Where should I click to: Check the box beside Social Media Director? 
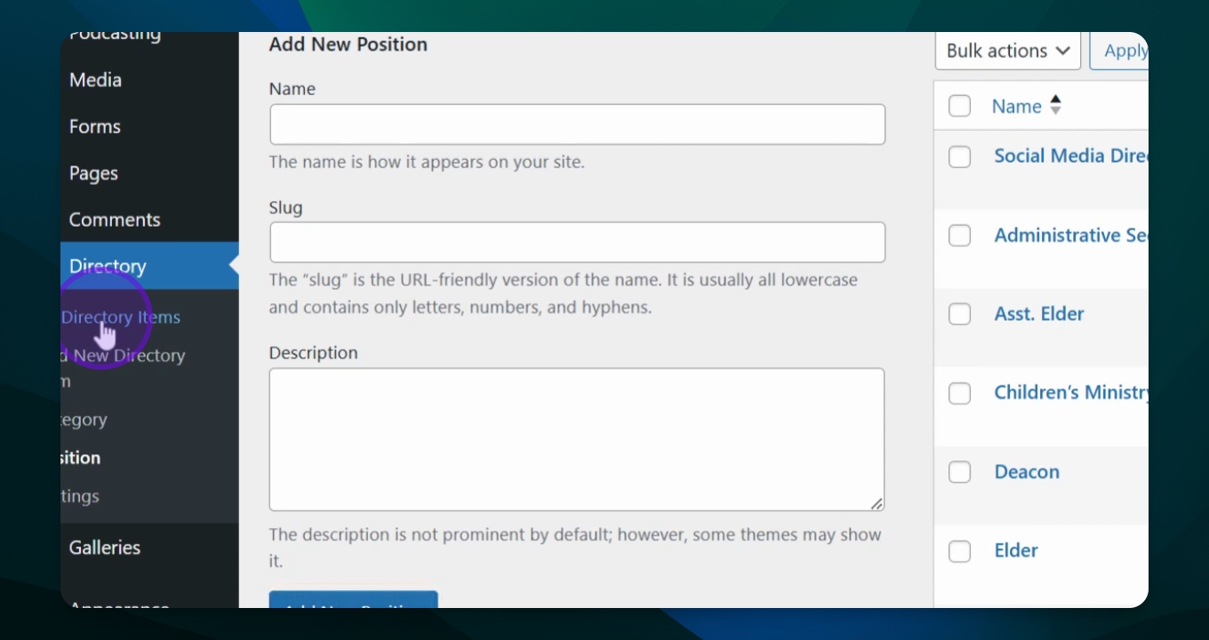coord(959,157)
